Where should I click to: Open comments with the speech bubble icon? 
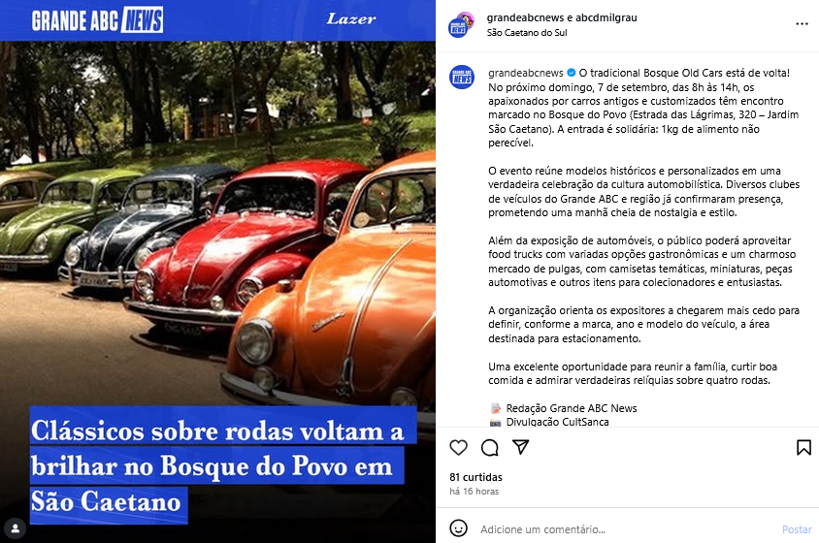coord(489,447)
